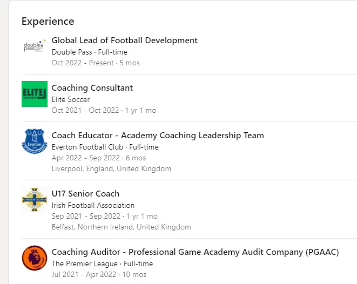Viewport: 357px width, 284px height.
Task: Click the Oct 2022 - Present date range
Action: pos(83,63)
